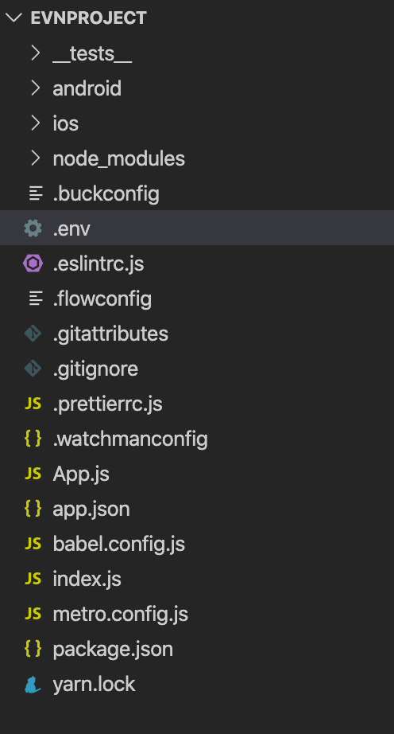394x734 pixels.
Task: Click the JS icon beside App.js
Action: click(33, 474)
